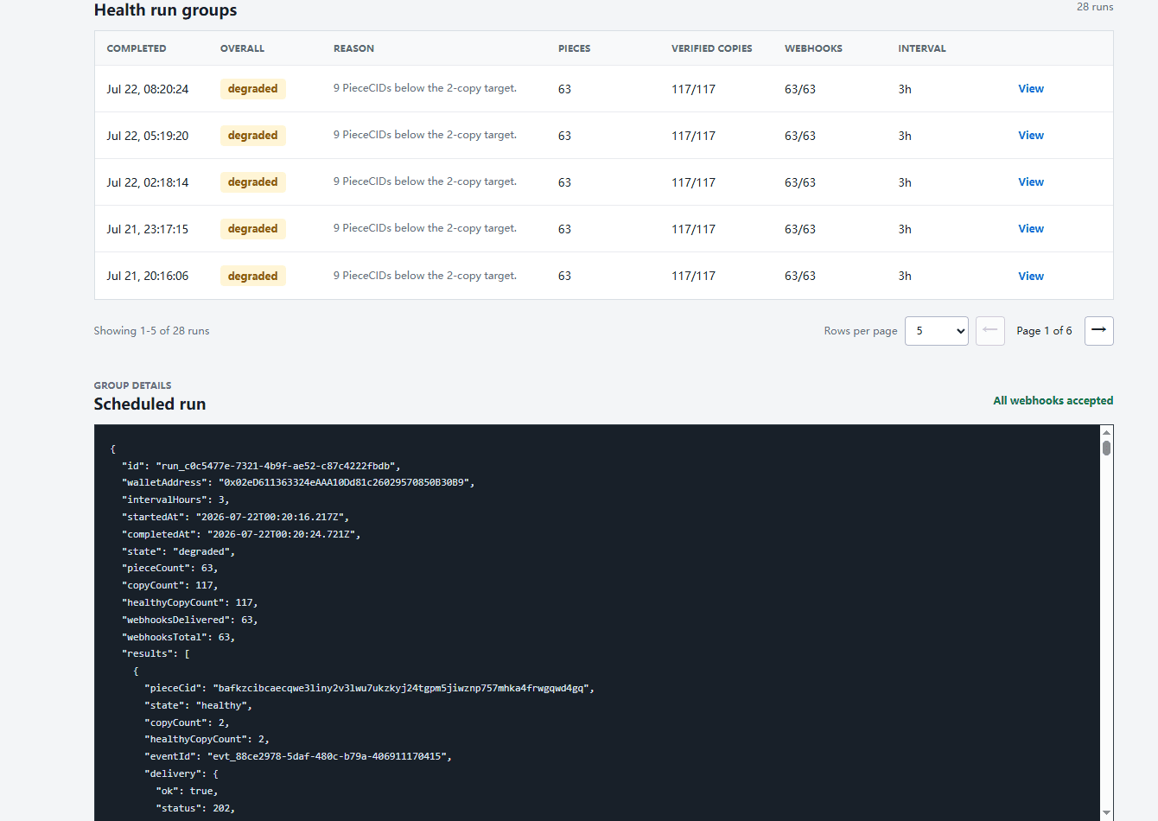Click degraded badge in 02:18:14 row

point(252,182)
